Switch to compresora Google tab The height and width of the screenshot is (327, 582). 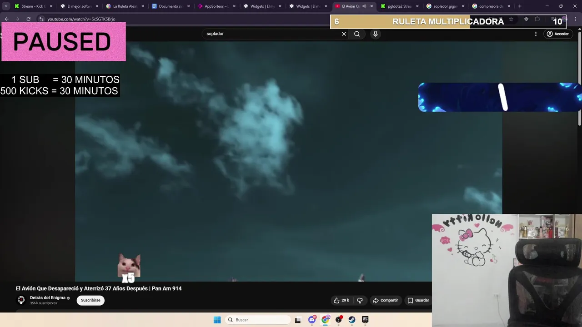pyautogui.click(x=491, y=6)
